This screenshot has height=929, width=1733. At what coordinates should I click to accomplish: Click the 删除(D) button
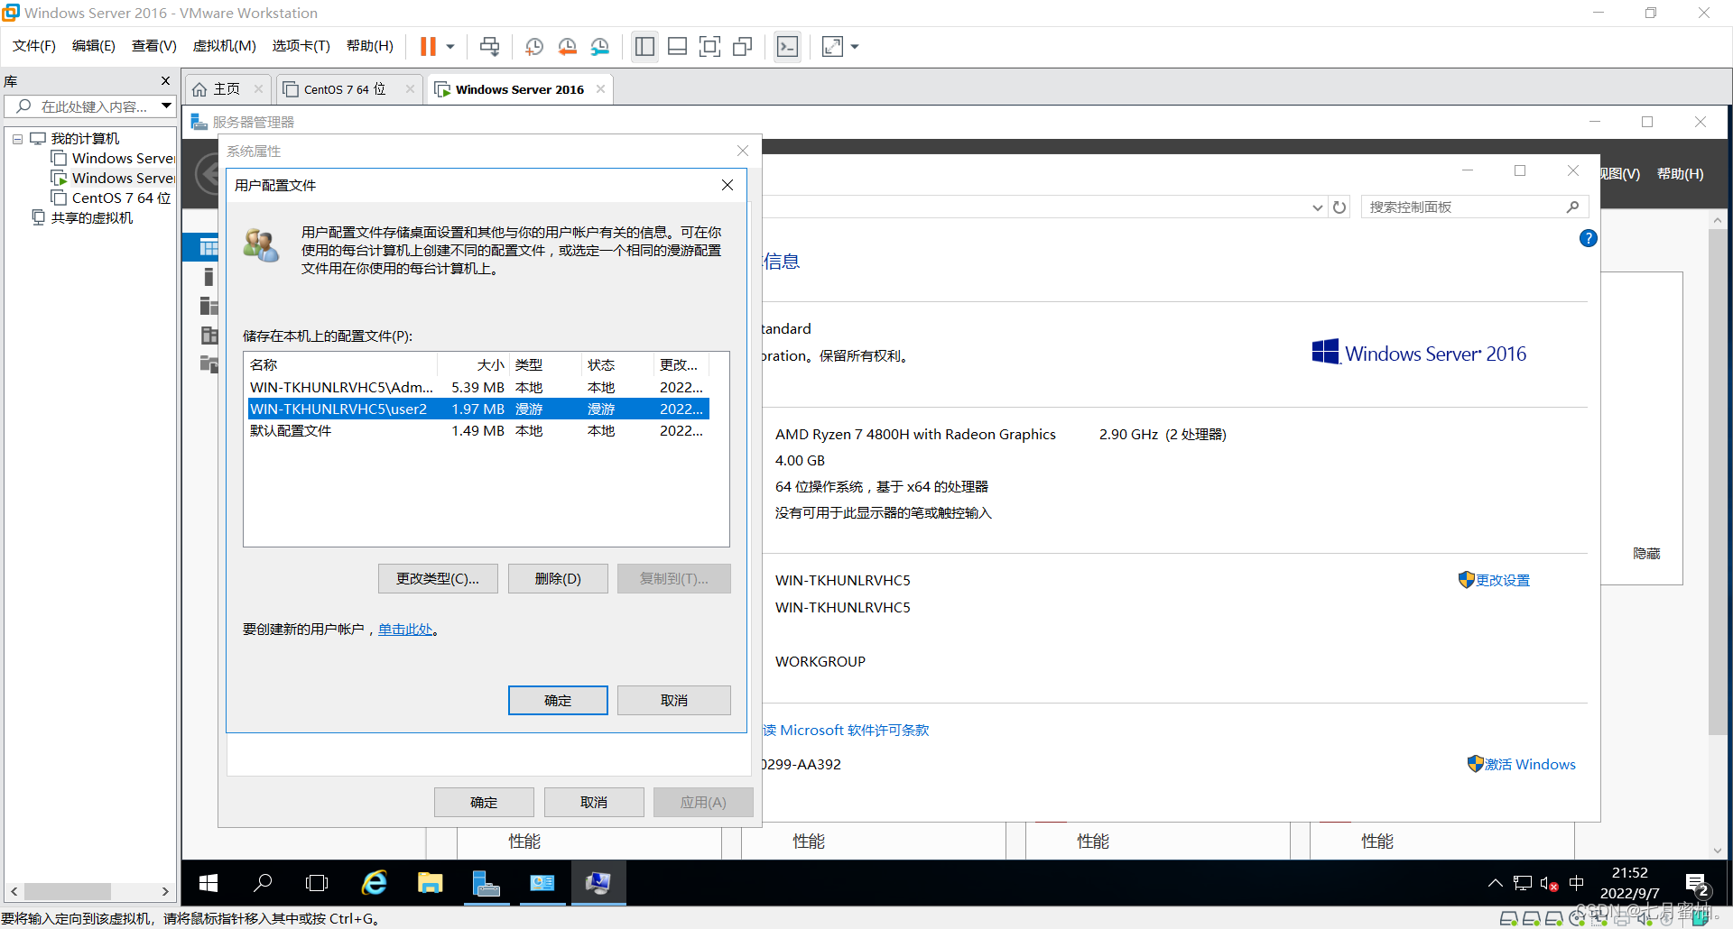click(558, 579)
